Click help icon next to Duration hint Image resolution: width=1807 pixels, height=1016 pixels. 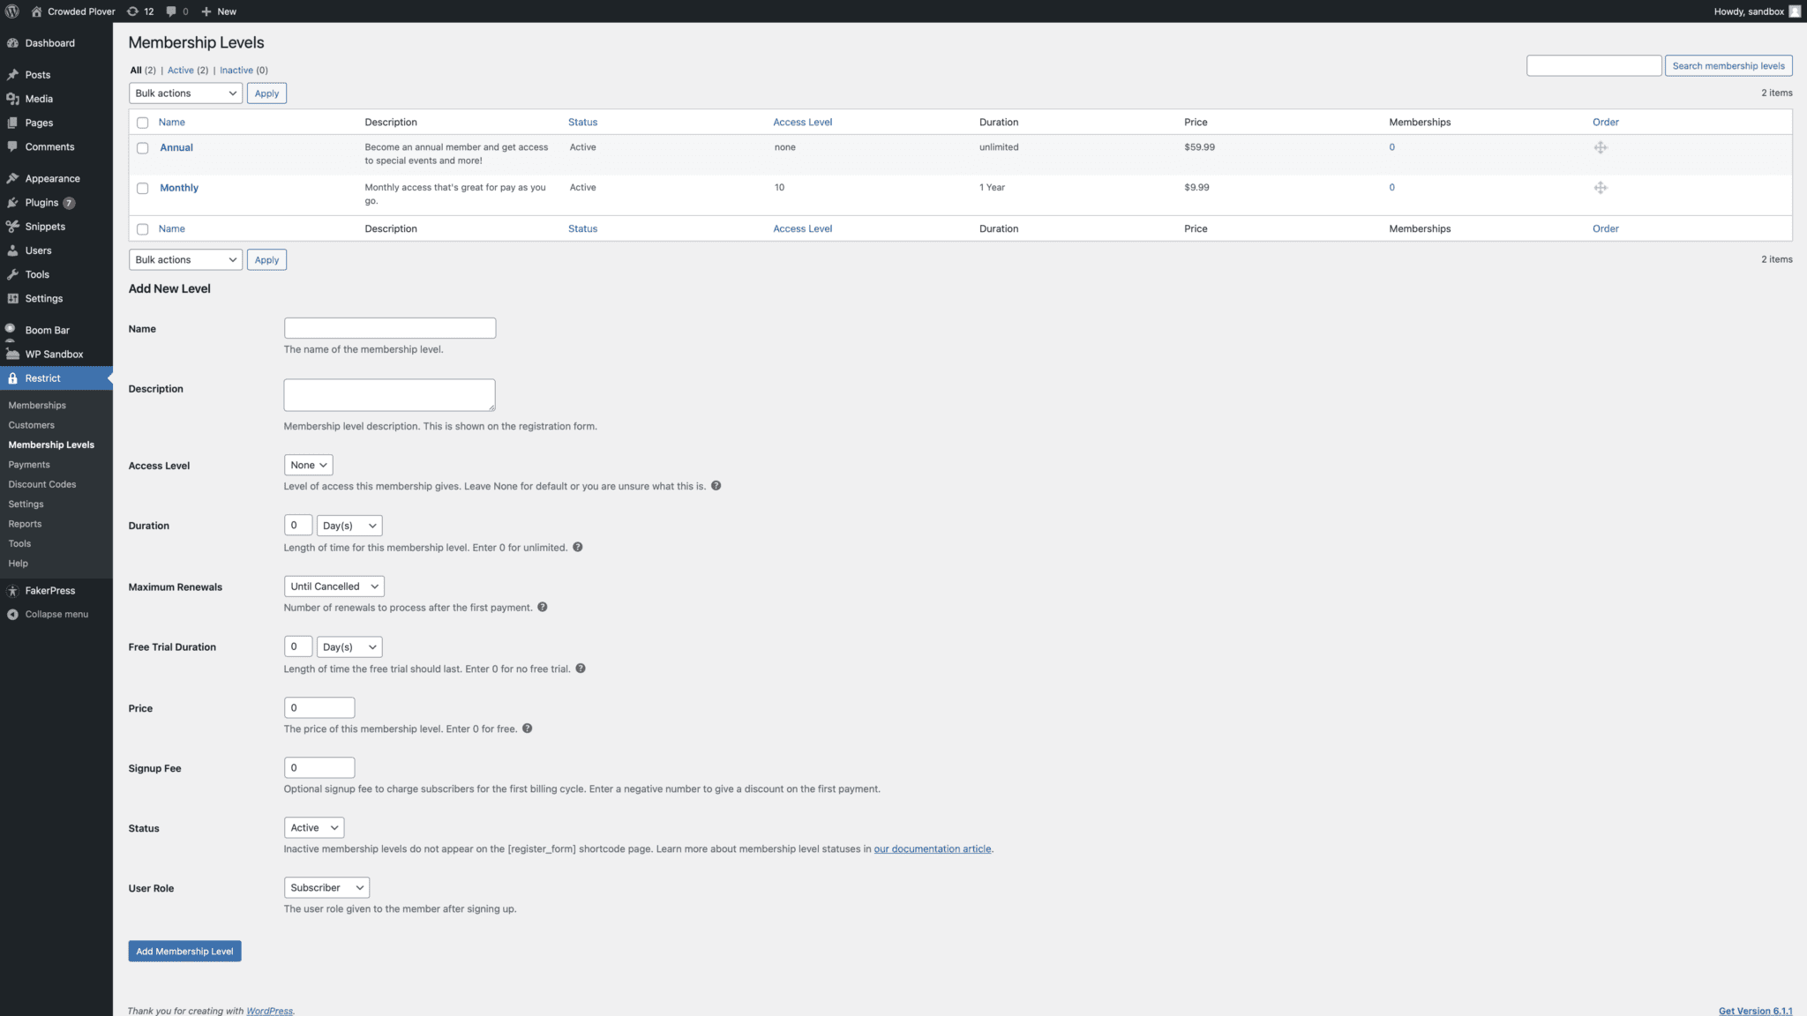577,548
